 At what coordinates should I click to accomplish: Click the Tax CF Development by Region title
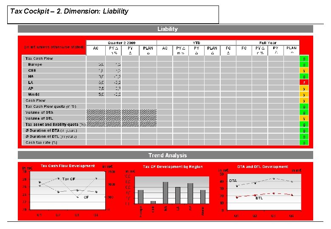point(173,167)
